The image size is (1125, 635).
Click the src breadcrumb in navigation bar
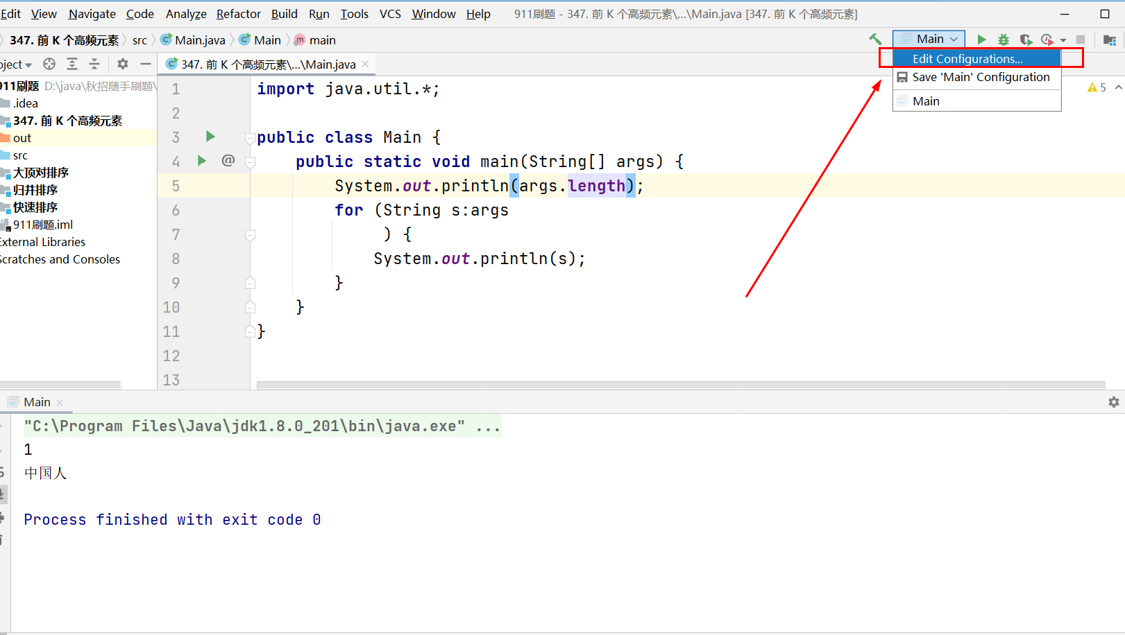[x=139, y=40]
